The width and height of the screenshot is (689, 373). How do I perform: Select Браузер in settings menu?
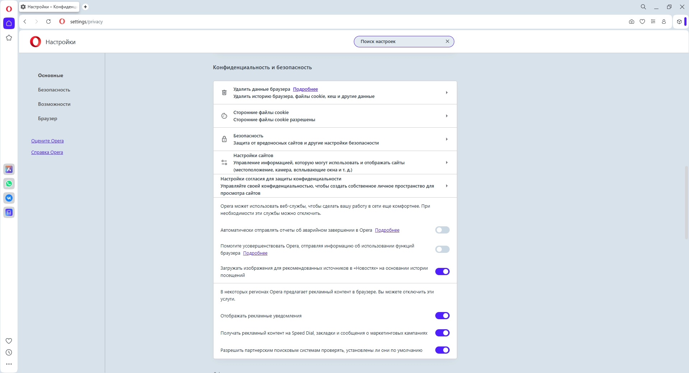tap(48, 118)
